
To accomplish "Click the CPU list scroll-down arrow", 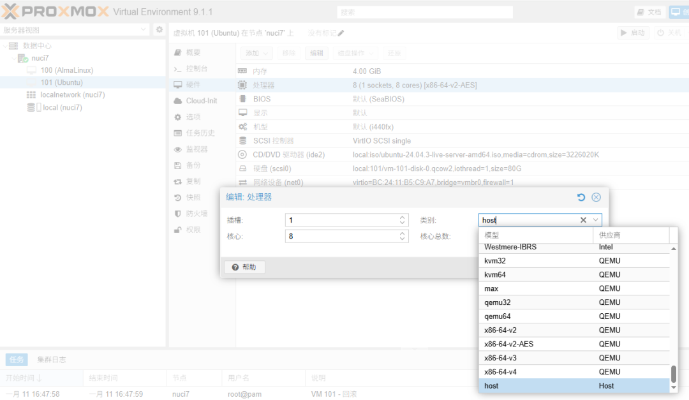I will [x=673, y=388].
